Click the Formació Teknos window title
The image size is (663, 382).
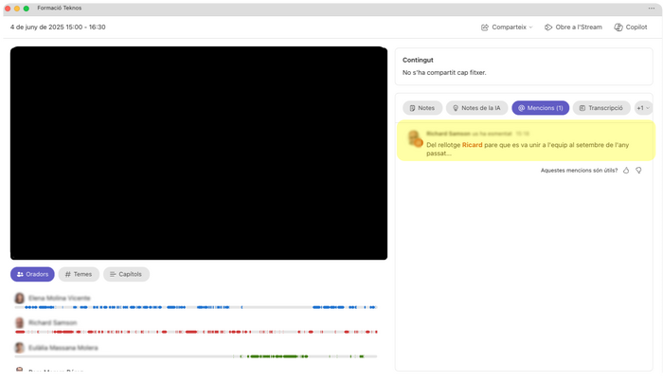click(59, 8)
